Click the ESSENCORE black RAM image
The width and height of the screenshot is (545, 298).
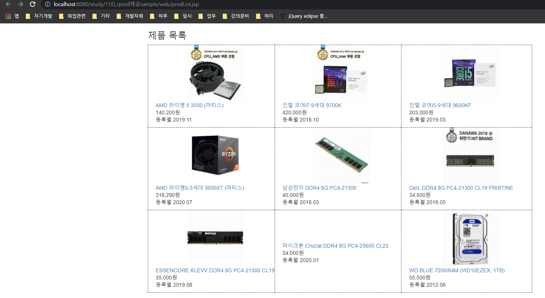(x=215, y=239)
